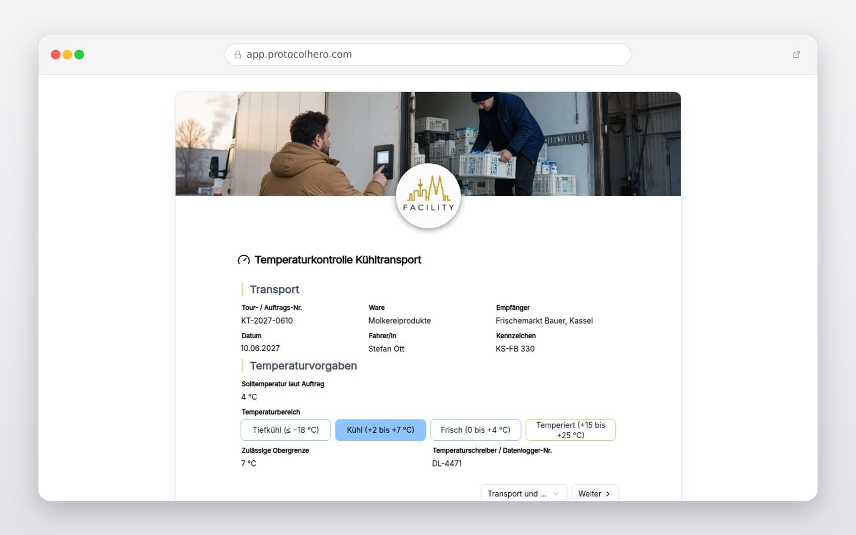The image size is (856, 535).
Task: Click Kennzeichen value KS-FB 330
Action: click(x=515, y=349)
